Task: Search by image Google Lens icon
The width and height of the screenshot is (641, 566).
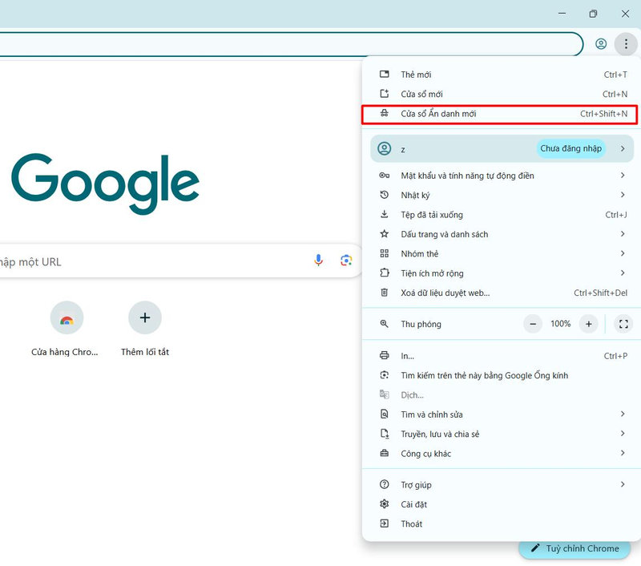Action: click(346, 260)
